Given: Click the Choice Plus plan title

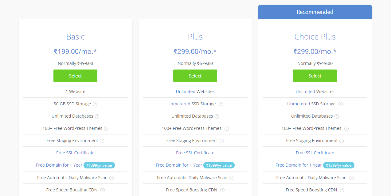Looking at the screenshot, I should pos(315,37).
